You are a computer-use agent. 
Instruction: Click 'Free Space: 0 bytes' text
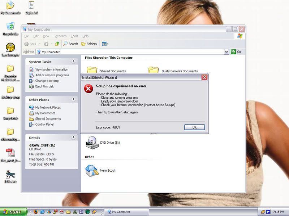click(x=43, y=159)
